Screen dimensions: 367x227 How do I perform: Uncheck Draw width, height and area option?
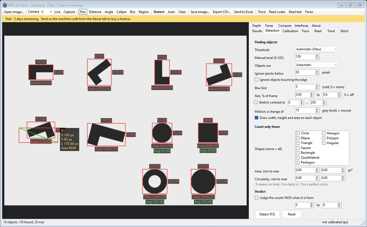(x=257, y=118)
